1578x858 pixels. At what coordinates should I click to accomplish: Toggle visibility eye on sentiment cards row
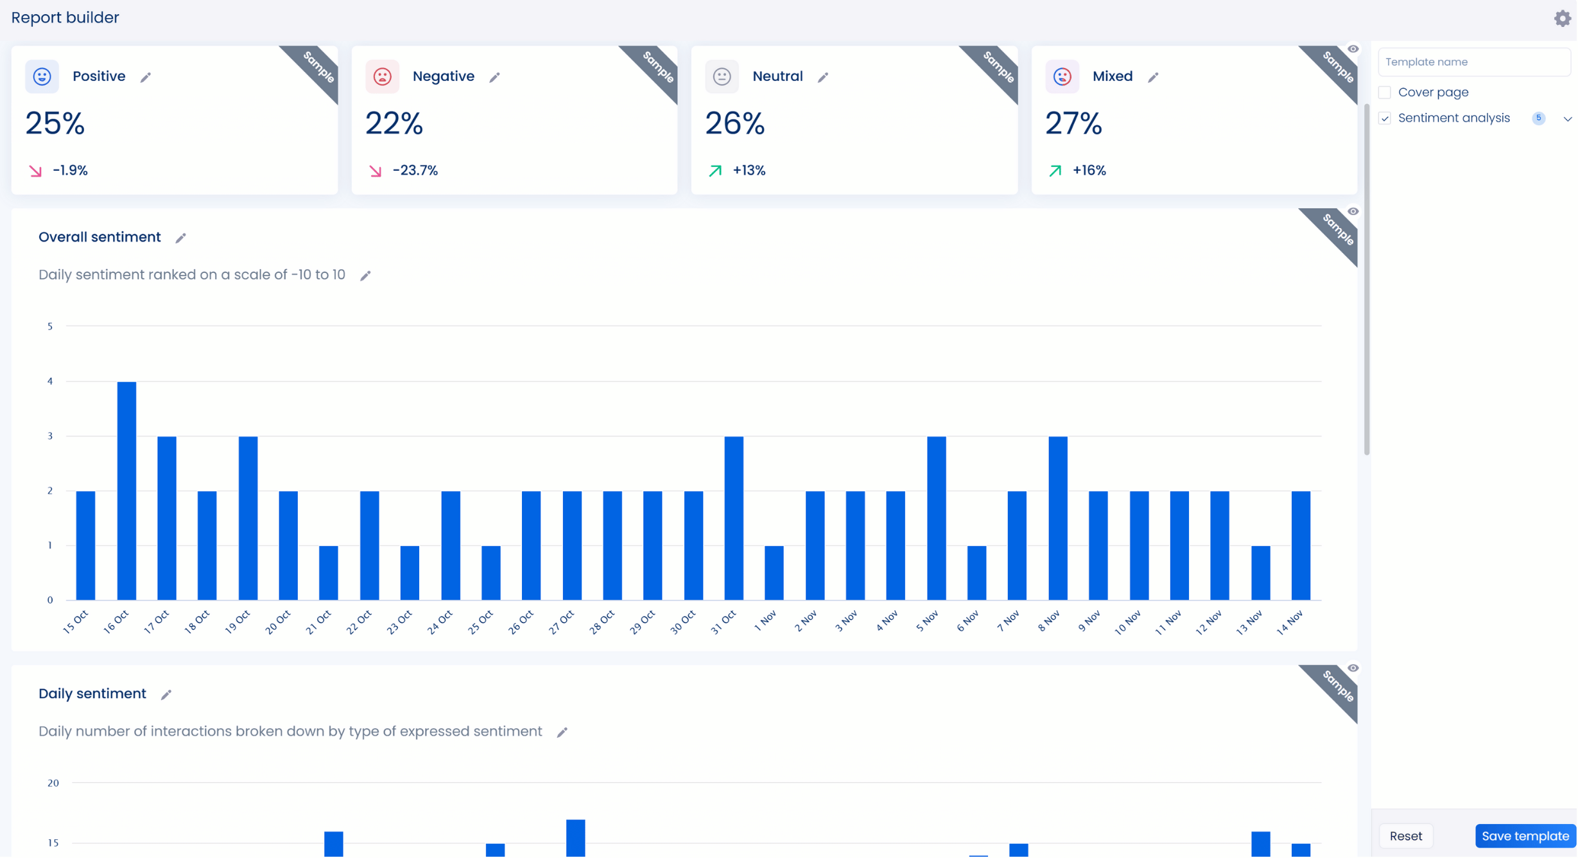pyautogui.click(x=1353, y=49)
